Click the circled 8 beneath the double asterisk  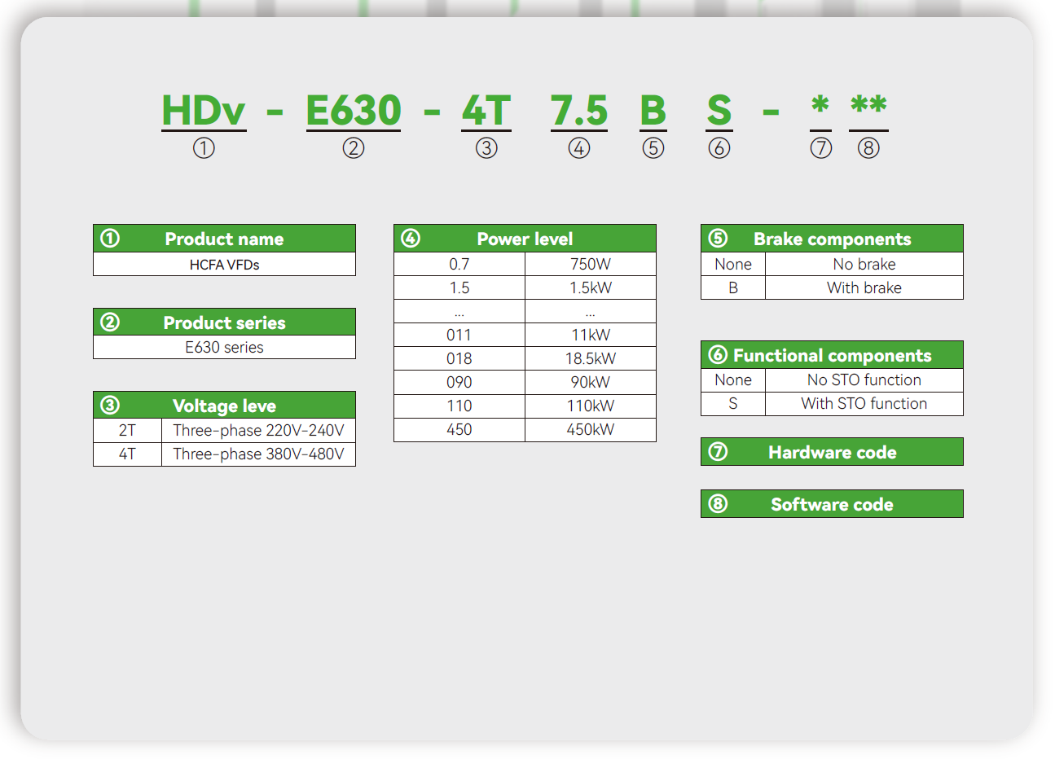pyautogui.click(x=868, y=148)
